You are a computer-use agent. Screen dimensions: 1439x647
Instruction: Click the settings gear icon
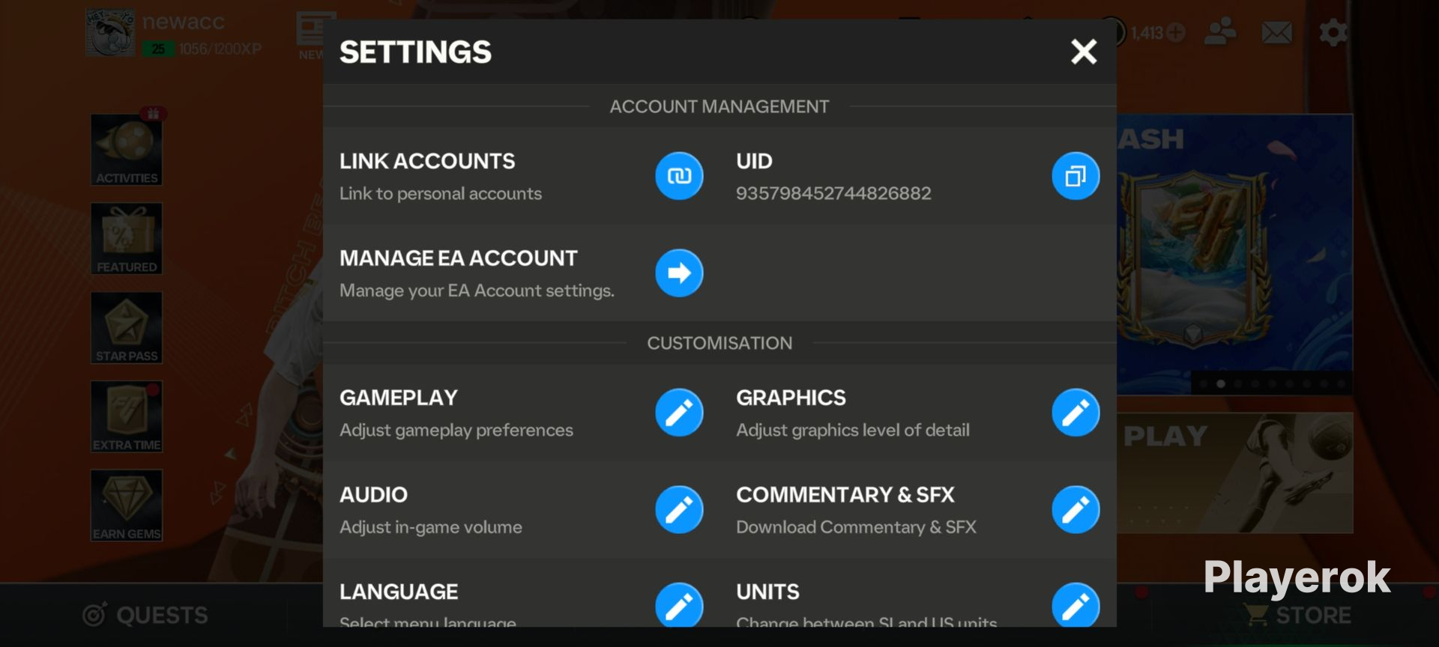tap(1333, 32)
